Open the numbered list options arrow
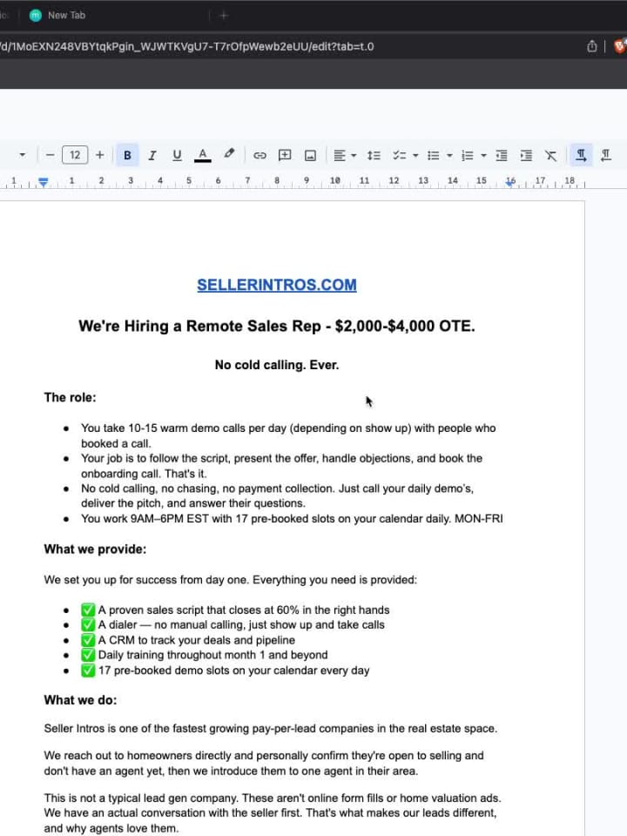The height and width of the screenshot is (836, 627). coord(483,156)
